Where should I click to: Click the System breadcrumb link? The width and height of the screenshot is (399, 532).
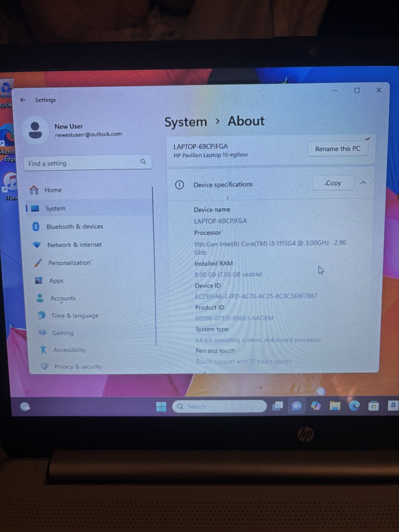(x=186, y=122)
